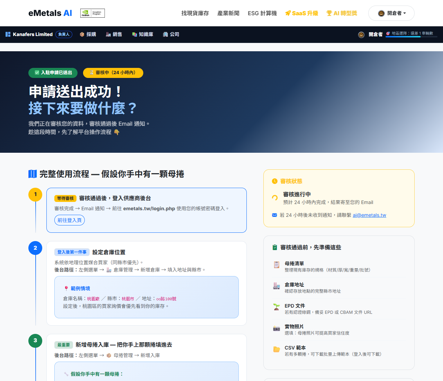Viewport: 443px width, 381px height.
Task: Click the 等待審核 tag
Action: click(x=65, y=198)
